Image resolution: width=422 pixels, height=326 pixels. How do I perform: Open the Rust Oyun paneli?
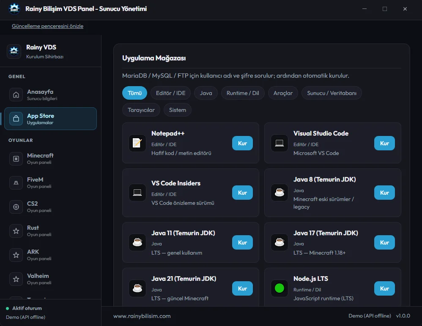(x=51, y=231)
